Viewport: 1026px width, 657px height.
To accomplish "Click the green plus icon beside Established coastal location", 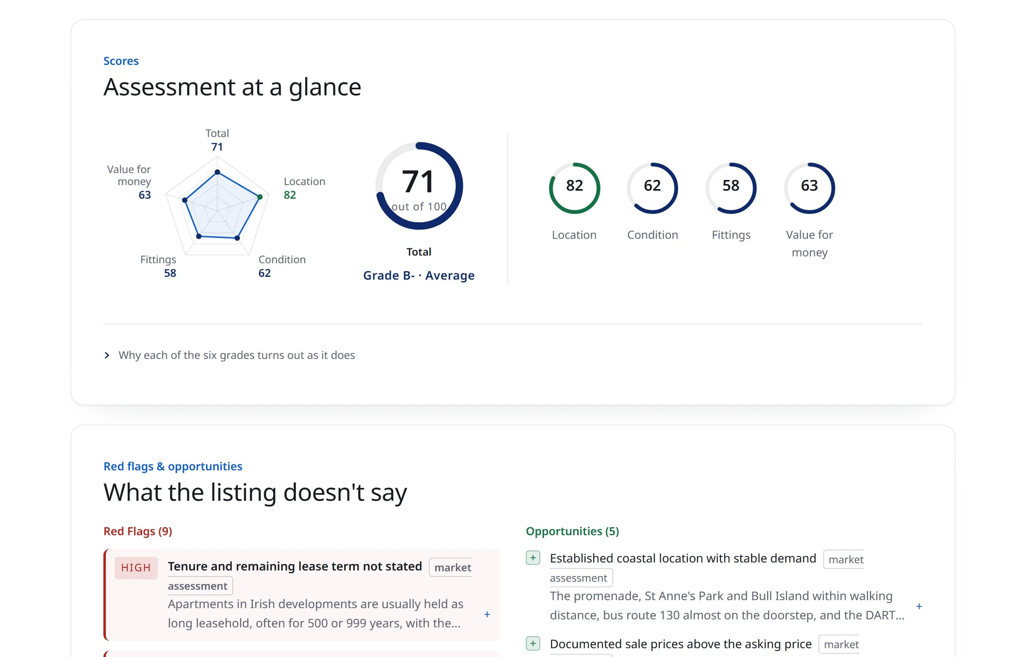I will point(533,558).
